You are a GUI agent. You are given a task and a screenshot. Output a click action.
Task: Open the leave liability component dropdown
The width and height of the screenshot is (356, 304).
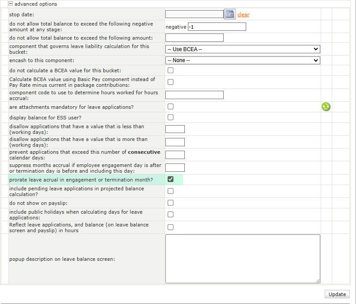(x=243, y=49)
